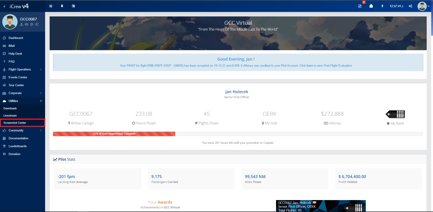Image resolution: width=433 pixels, height=212 pixels.
Task: Click the 99,543 NM miles flown value
Action: 255,176
